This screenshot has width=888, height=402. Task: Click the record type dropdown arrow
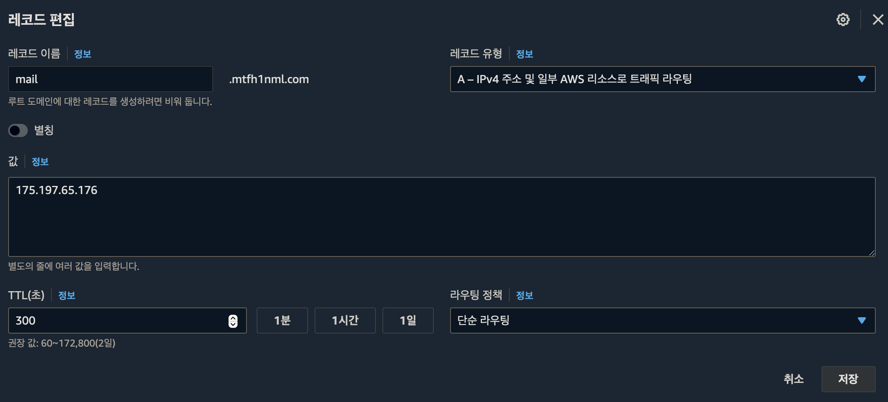coord(862,79)
